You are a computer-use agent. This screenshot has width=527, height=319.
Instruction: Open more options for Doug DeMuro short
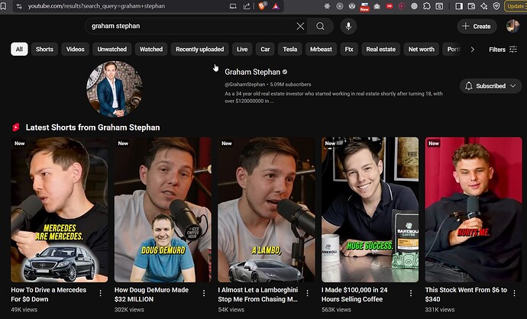point(204,293)
